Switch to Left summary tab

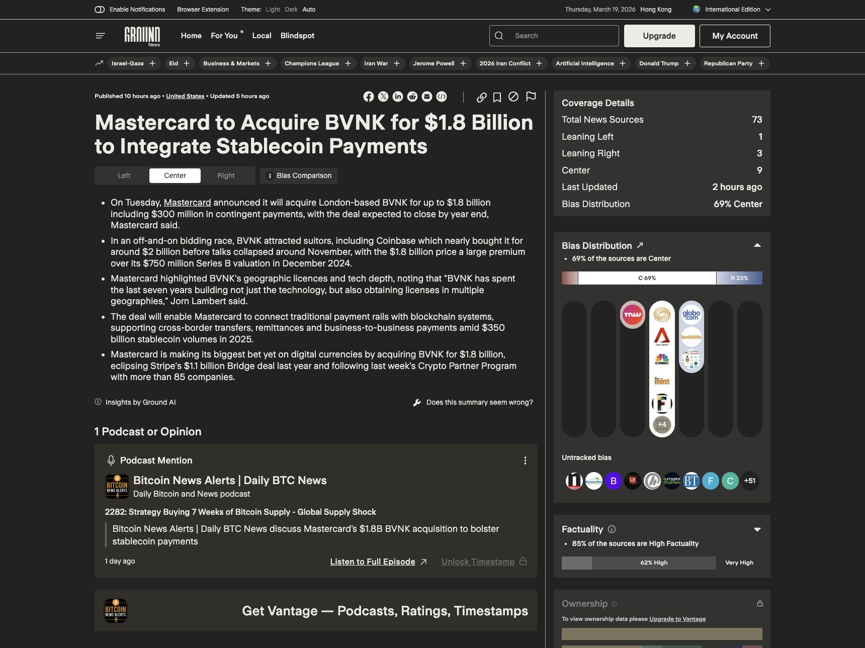coord(124,175)
